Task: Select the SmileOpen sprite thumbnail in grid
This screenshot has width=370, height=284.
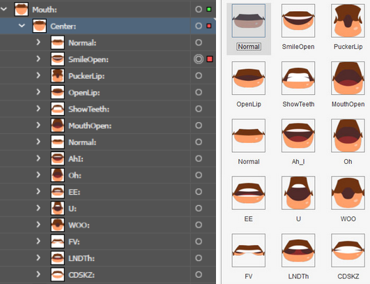Action: pos(298,21)
